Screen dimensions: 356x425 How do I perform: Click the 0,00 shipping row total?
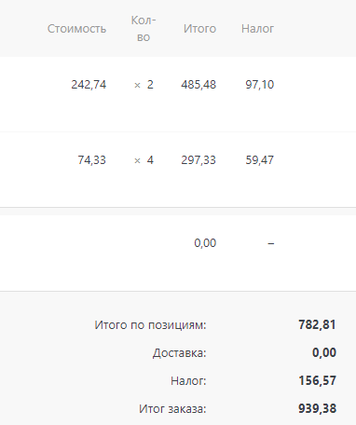[205, 243]
